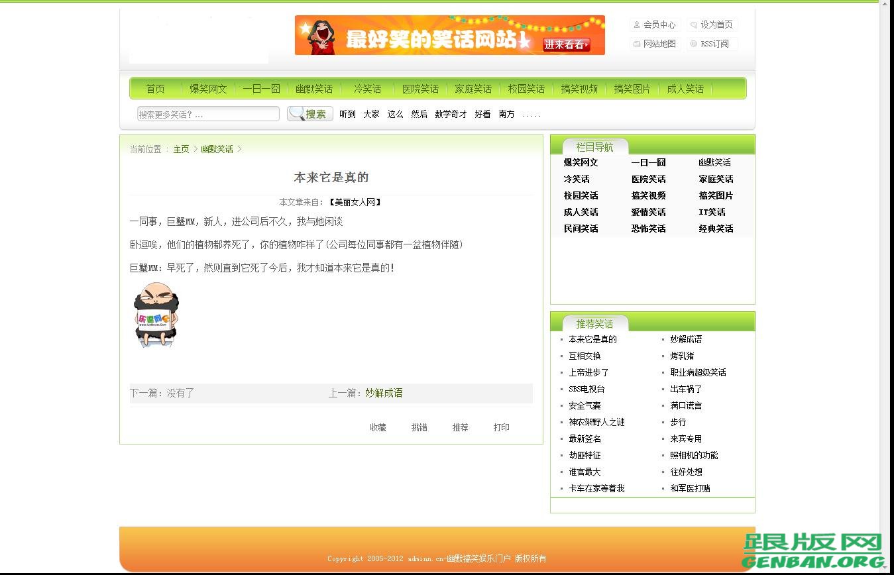Open the 搞笑视频 navigation item

pyautogui.click(x=579, y=88)
